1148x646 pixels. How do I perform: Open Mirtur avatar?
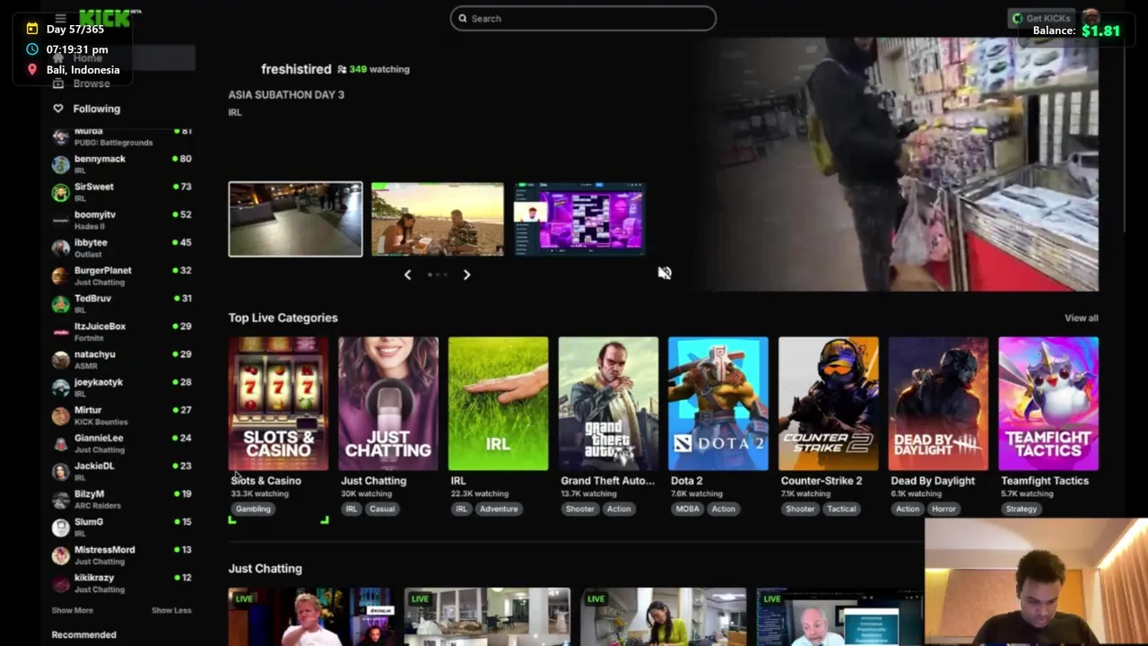coord(60,415)
